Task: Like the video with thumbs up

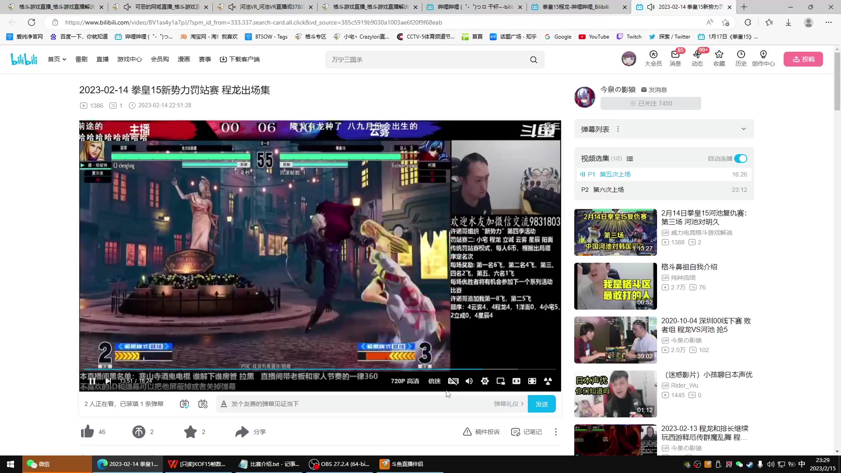Action: click(88, 432)
